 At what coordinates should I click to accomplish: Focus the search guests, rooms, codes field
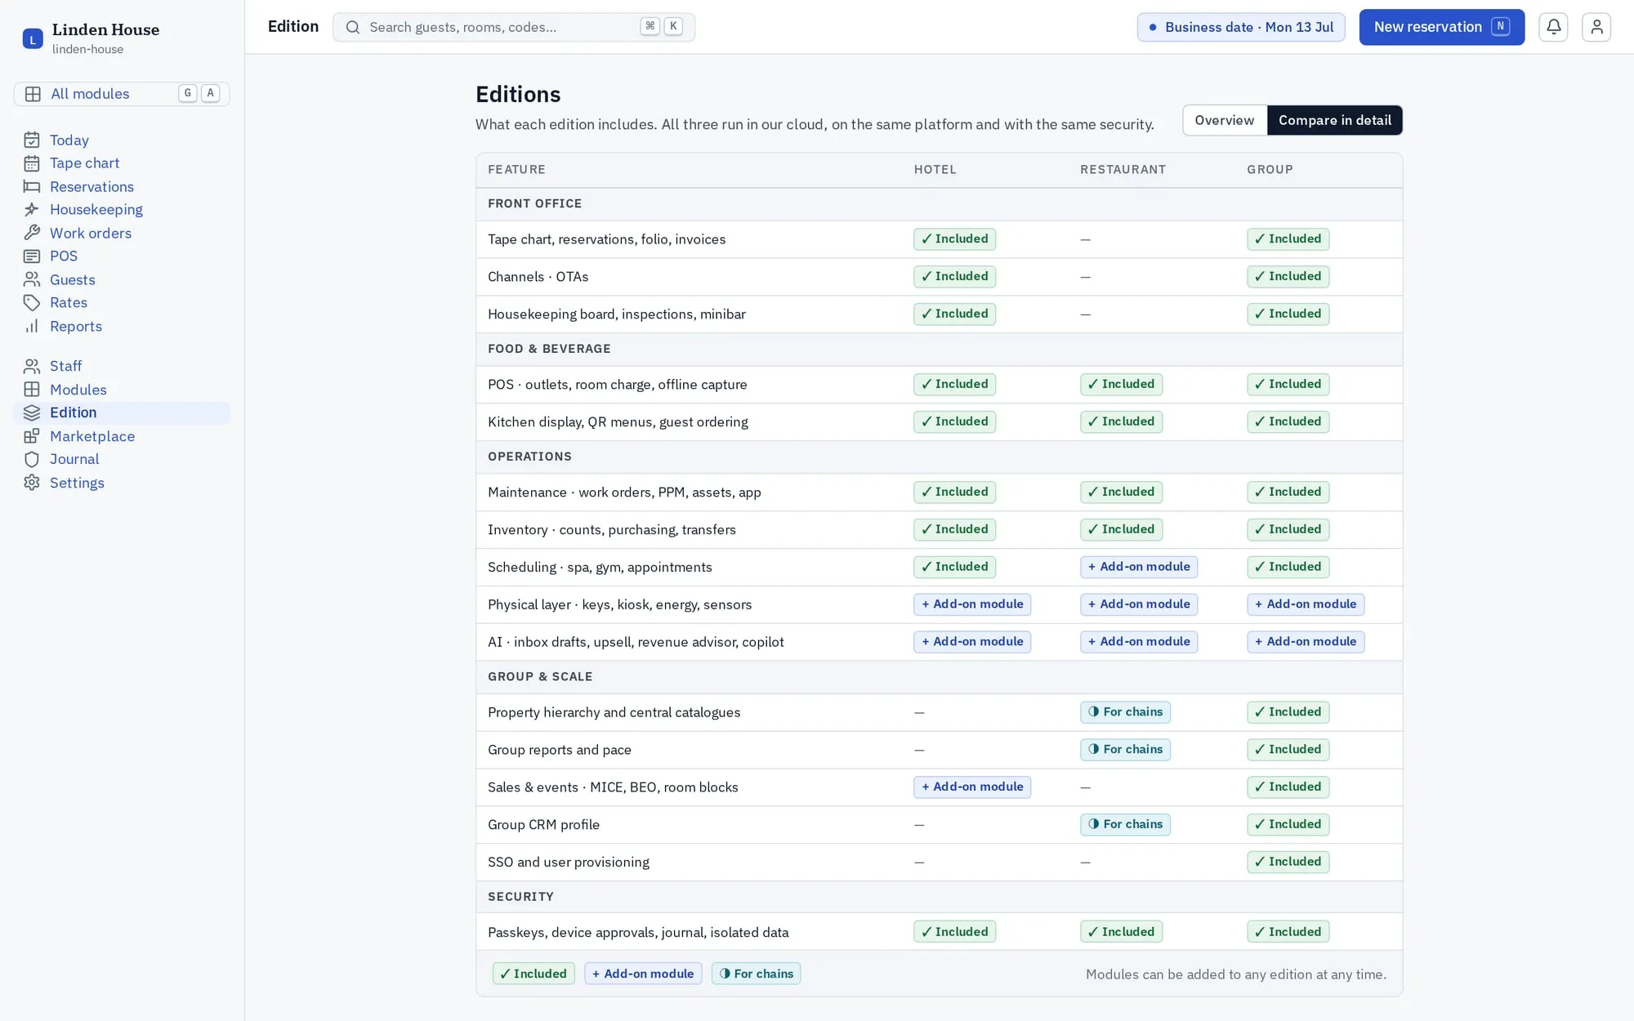pyautogui.click(x=513, y=27)
